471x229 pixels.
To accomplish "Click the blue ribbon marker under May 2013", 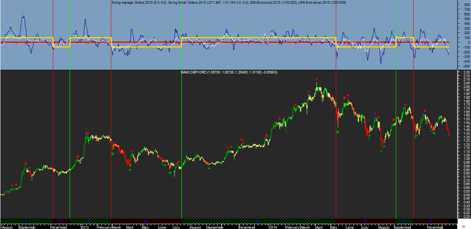I will coord(146,221).
